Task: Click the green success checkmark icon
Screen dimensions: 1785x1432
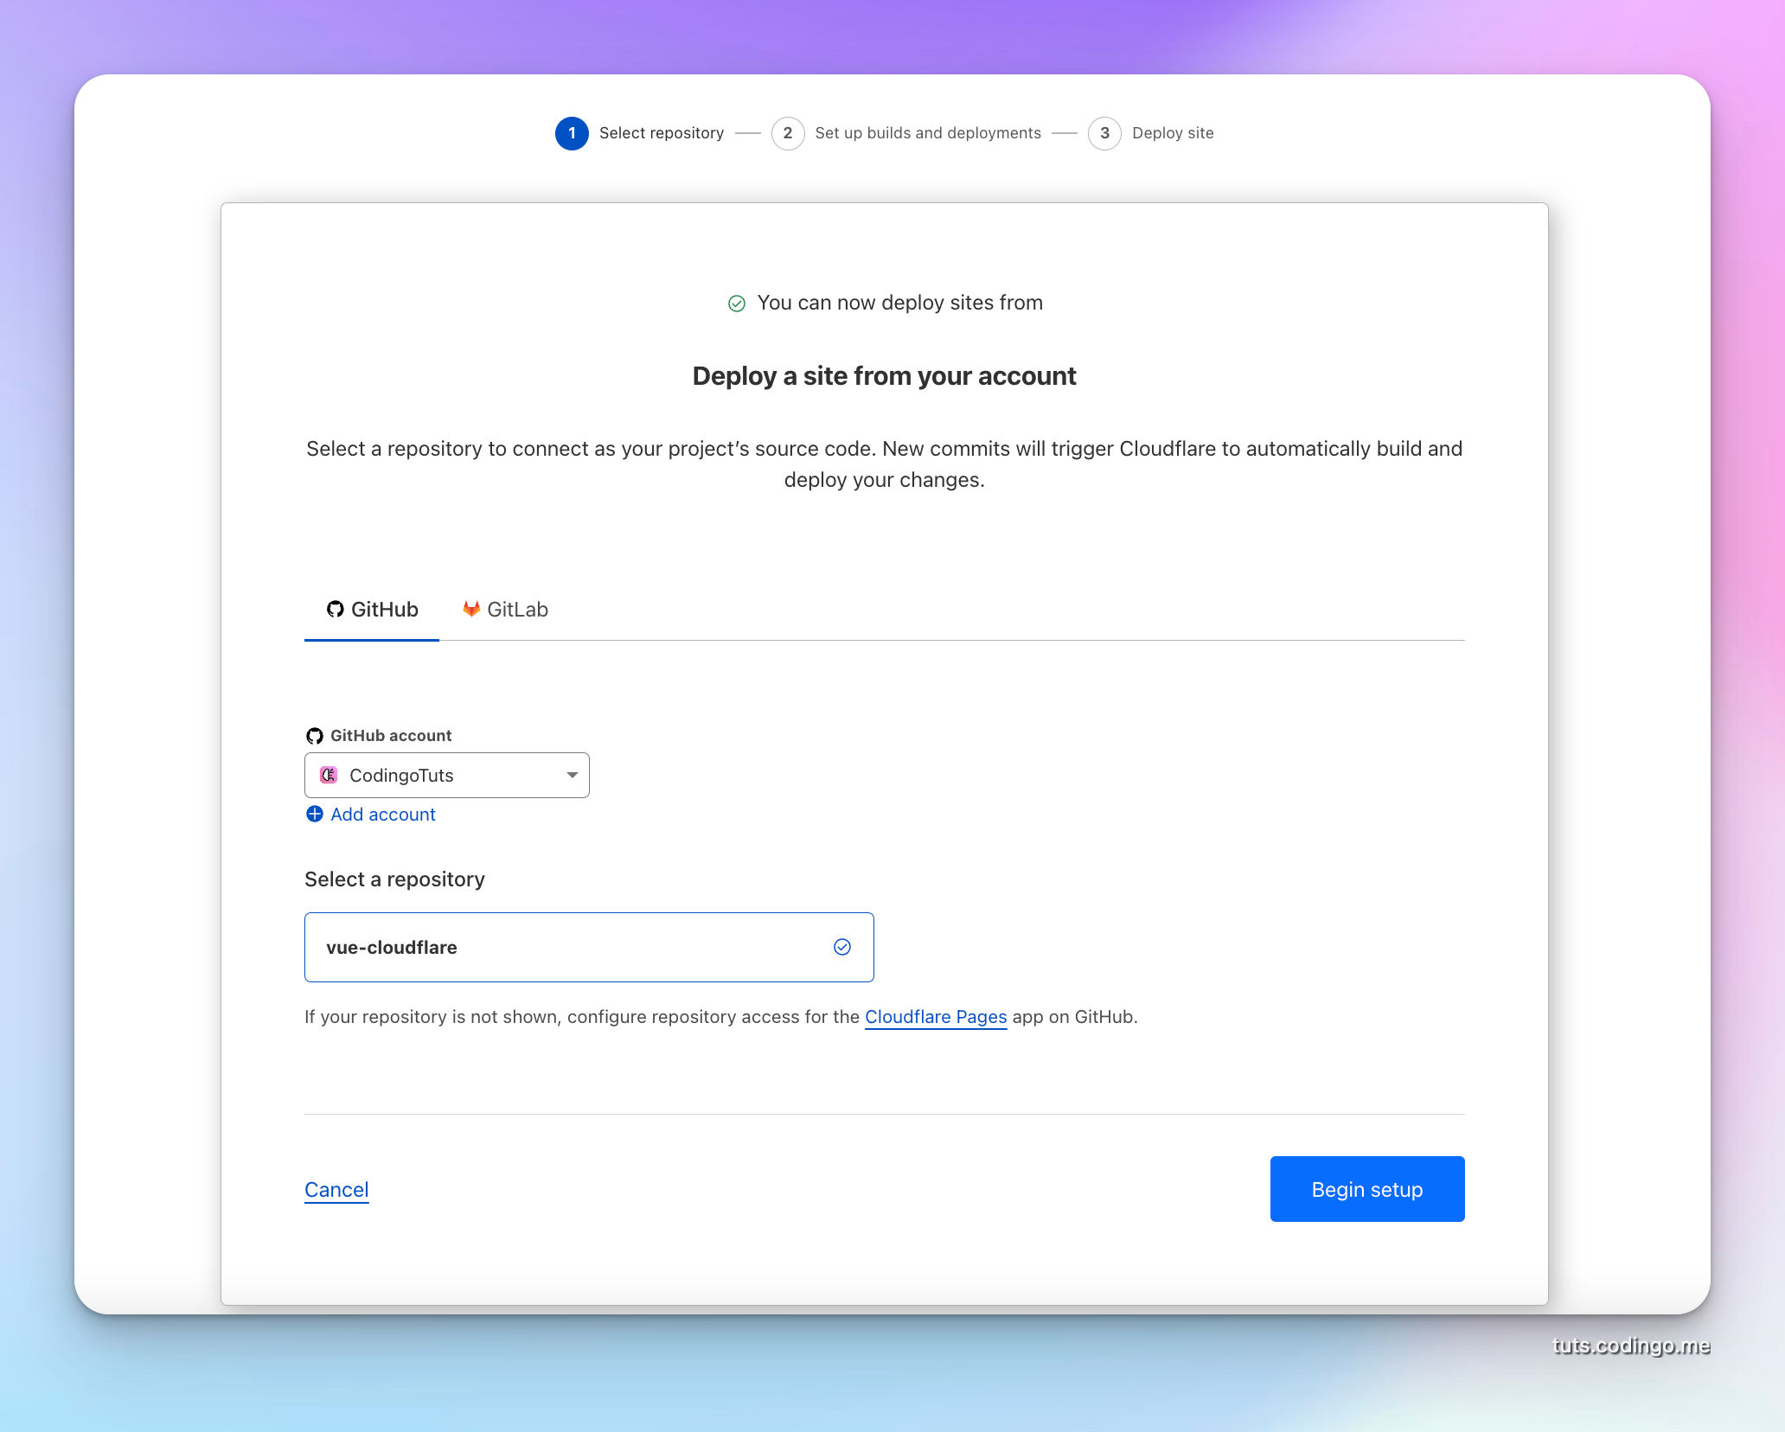Action: coord(737,304)
